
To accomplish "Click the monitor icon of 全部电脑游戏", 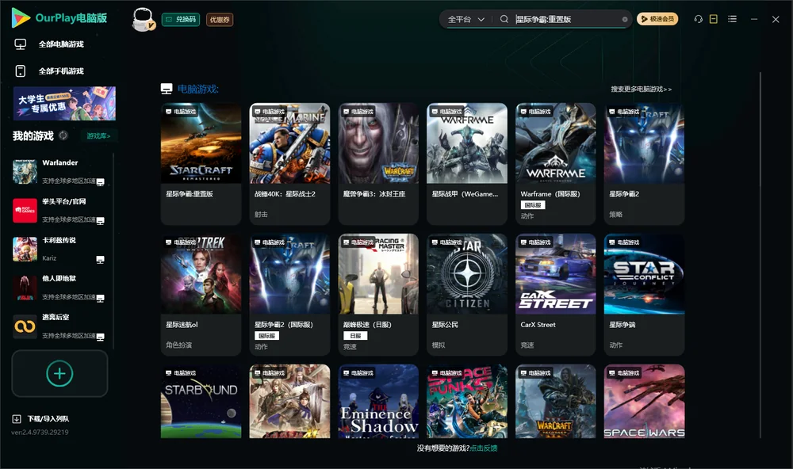I will (x=21, y=44).
